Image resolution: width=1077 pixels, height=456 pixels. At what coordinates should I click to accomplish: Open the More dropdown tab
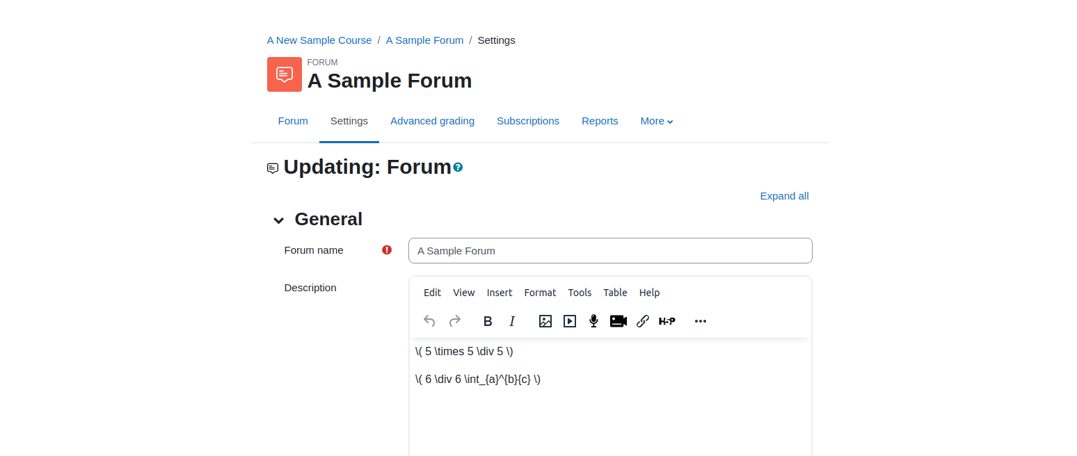click(x=657, y=121)
